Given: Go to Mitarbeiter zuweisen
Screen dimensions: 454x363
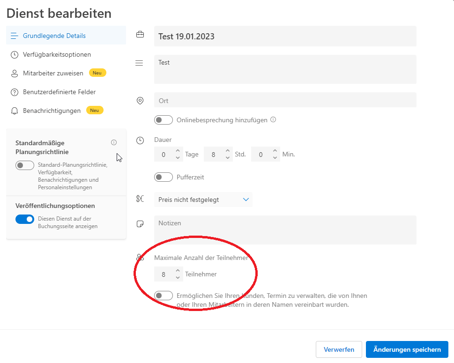Looking at the screenshot, I should [53, 73].
